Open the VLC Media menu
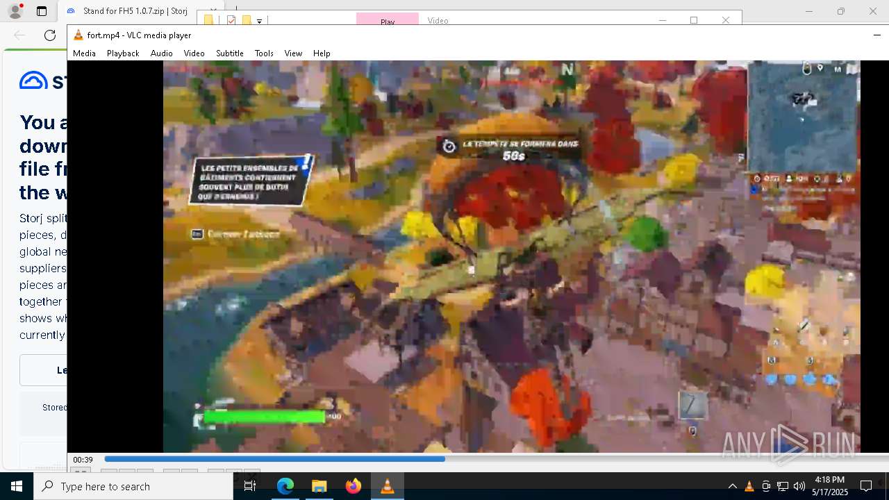Image resolution: width=889 pixels, height=500 pixels. tap(84, 53)
